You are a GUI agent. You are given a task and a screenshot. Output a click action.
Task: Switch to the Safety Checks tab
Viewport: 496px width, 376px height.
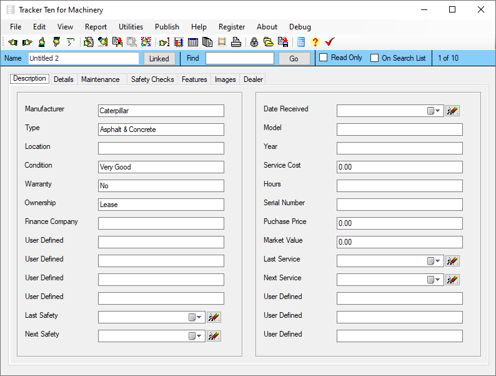(x=152, y=79)
